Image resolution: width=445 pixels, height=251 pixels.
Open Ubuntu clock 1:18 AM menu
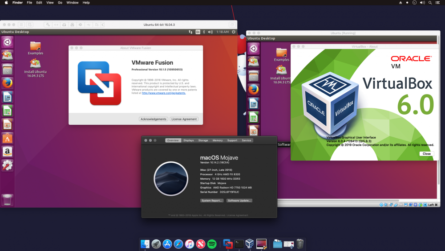coord(222,32)
